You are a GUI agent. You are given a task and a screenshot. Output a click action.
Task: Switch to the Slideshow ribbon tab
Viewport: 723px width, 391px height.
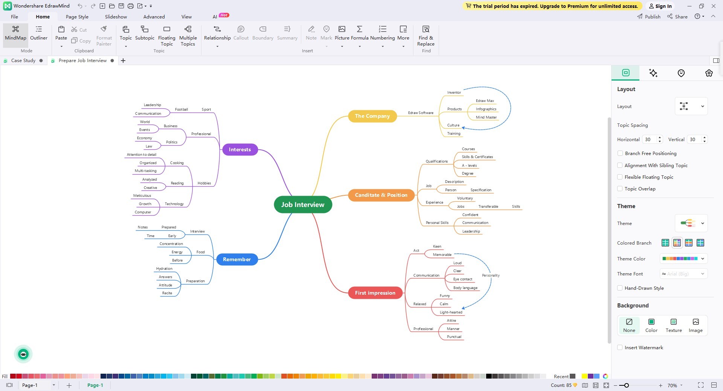[116, 17]
